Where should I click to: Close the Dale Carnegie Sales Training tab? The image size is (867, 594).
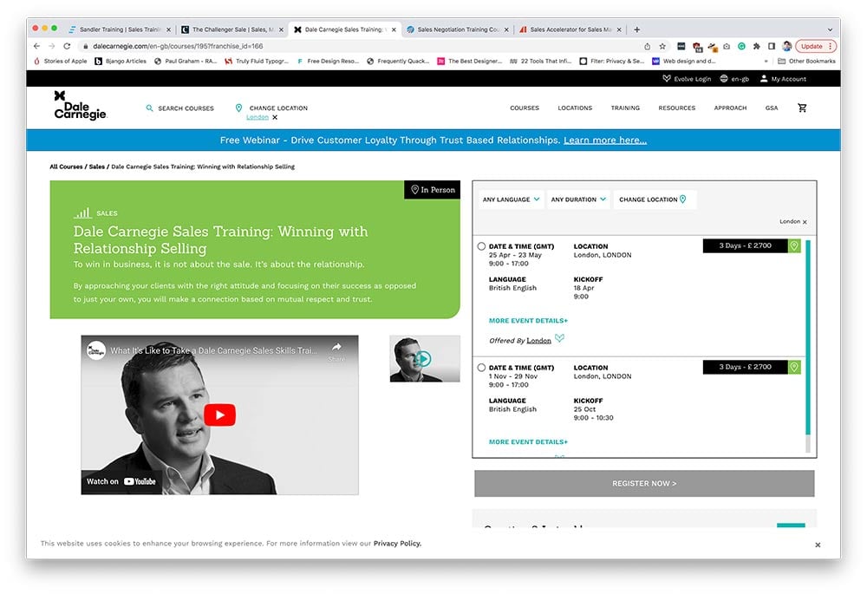click(x=394, y=29)
